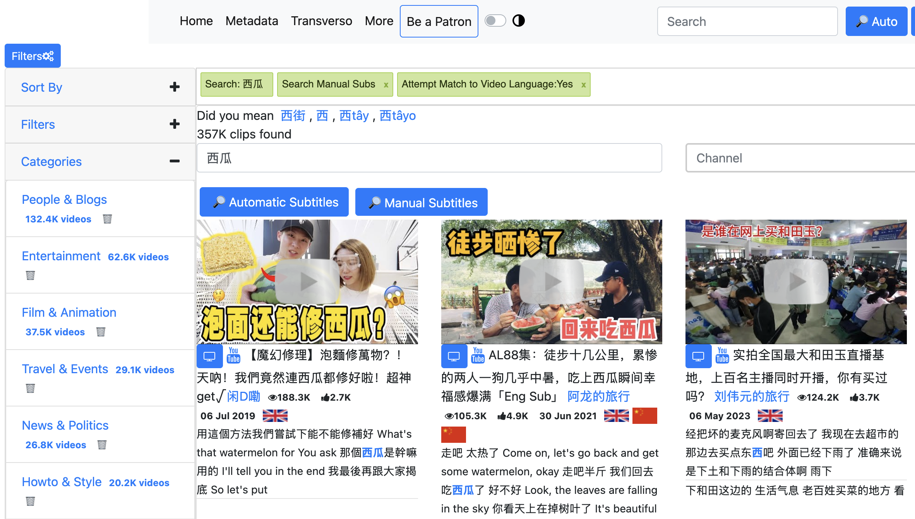Open the More navigation menu
The width and height of the screenshot is (915, 519).
pyautogui.click(x=379, y=21)
